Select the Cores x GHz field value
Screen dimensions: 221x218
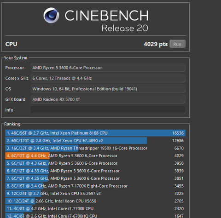(x=108, y=78)
